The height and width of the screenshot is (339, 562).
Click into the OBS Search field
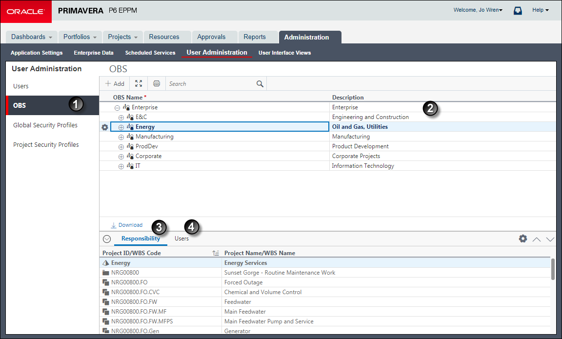(211, 84)
